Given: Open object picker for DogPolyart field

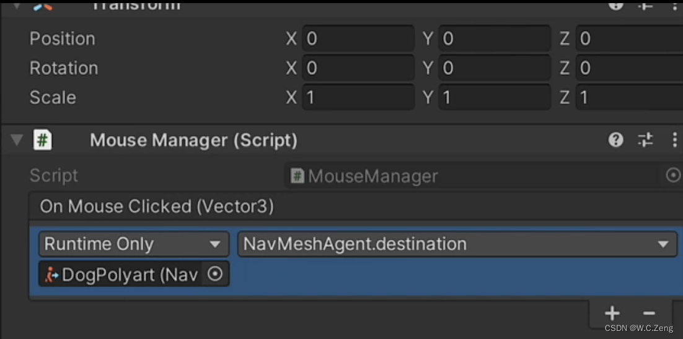Looking at the screenshot, I should coord(214,274).
